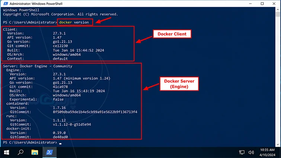Click the Context value 'default'
This screenshot has width=281, height=158.
click(x=60, y=59)
